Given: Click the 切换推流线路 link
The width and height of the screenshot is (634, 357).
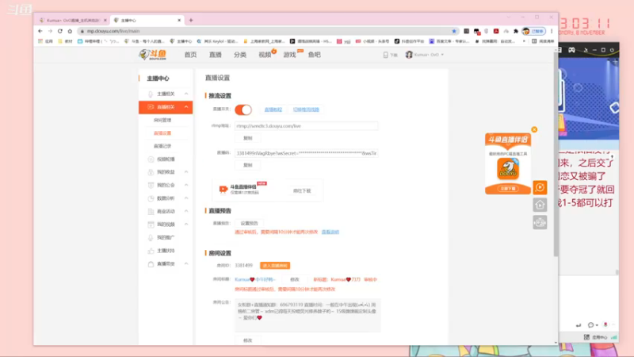Looking at the screenshot, I should [x=306, y=109].
